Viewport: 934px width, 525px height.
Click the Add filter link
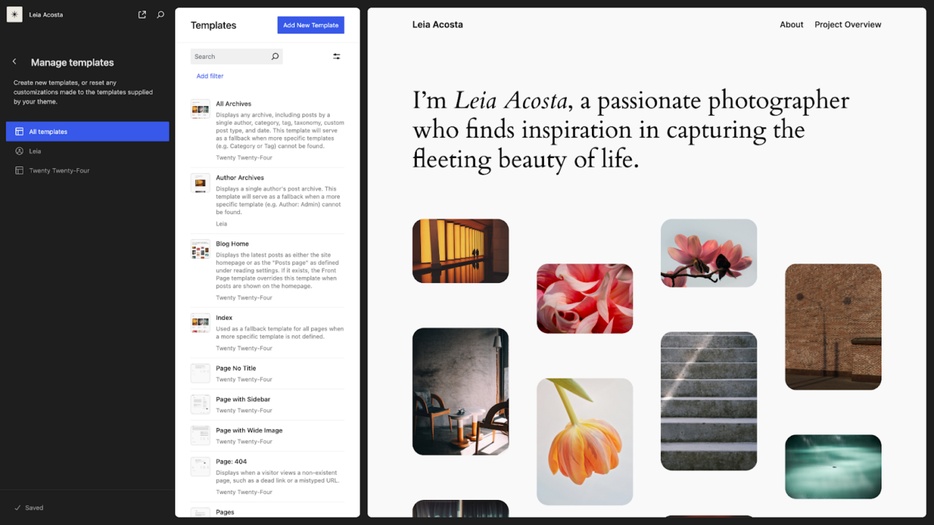[210, 76]
